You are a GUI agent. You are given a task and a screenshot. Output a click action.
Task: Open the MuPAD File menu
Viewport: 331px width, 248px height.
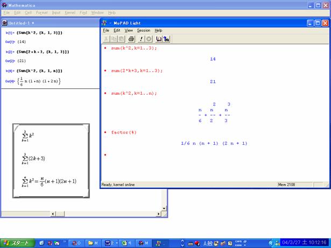pyautogui.click(x=106, y=31)
